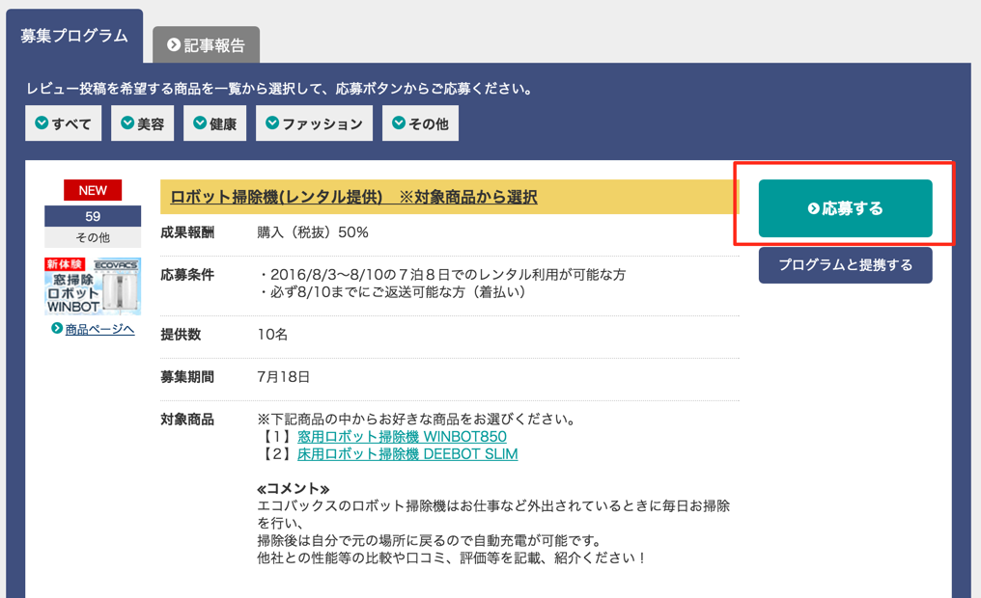Click the その他 label under number 59

pyautogui.click(x=93, y=237)
